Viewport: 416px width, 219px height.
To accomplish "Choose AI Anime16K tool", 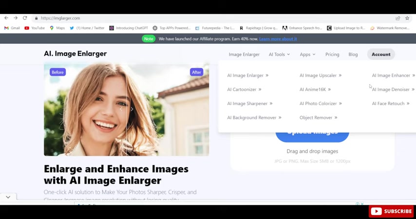I will (315, 90).
